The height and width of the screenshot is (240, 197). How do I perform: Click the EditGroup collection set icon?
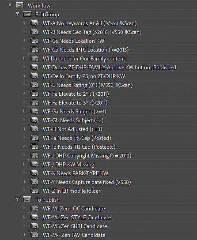tap(27, 14)
